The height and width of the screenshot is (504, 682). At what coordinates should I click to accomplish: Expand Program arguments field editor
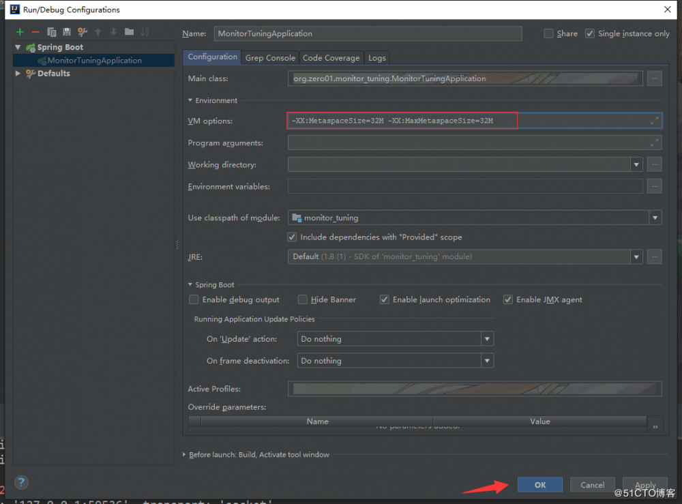click(654, 143)
